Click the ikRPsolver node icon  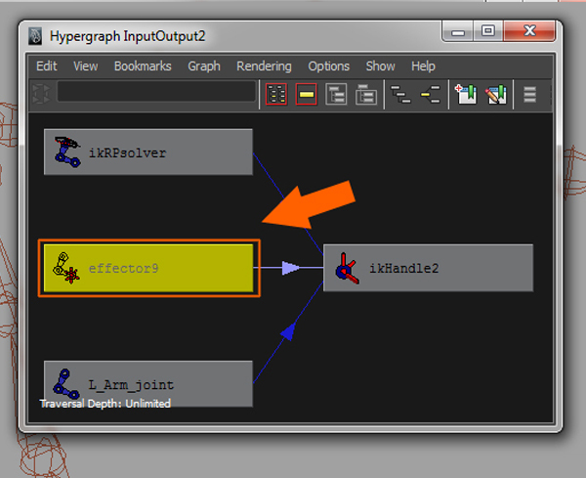pyautogui.click(x=67, y=152)
